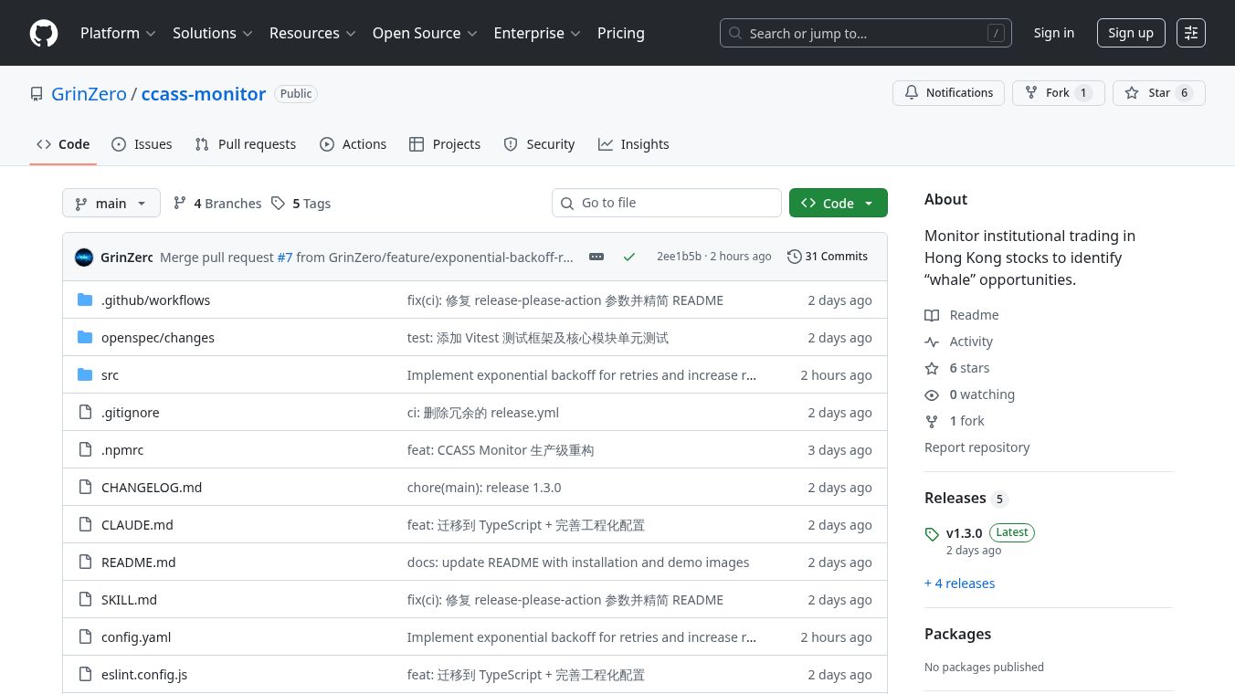The width and height of the screenshot is (1235, 694).
Task: Expand the commit message with the ellipsis
Action: (x=596, y=257)
